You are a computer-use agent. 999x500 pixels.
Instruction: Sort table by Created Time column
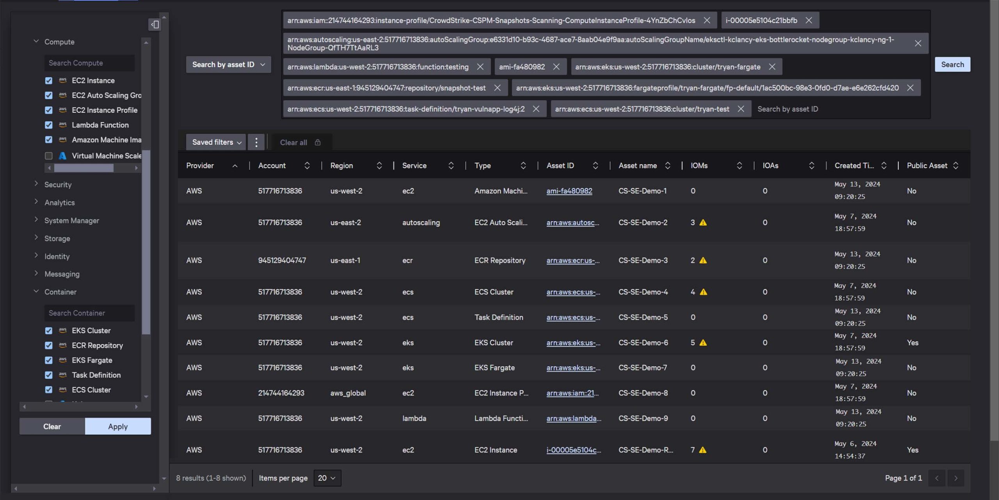884,166
